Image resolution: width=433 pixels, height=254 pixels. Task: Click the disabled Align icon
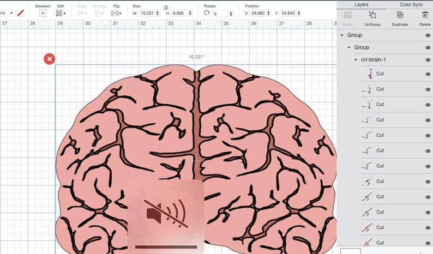(81, 13)
